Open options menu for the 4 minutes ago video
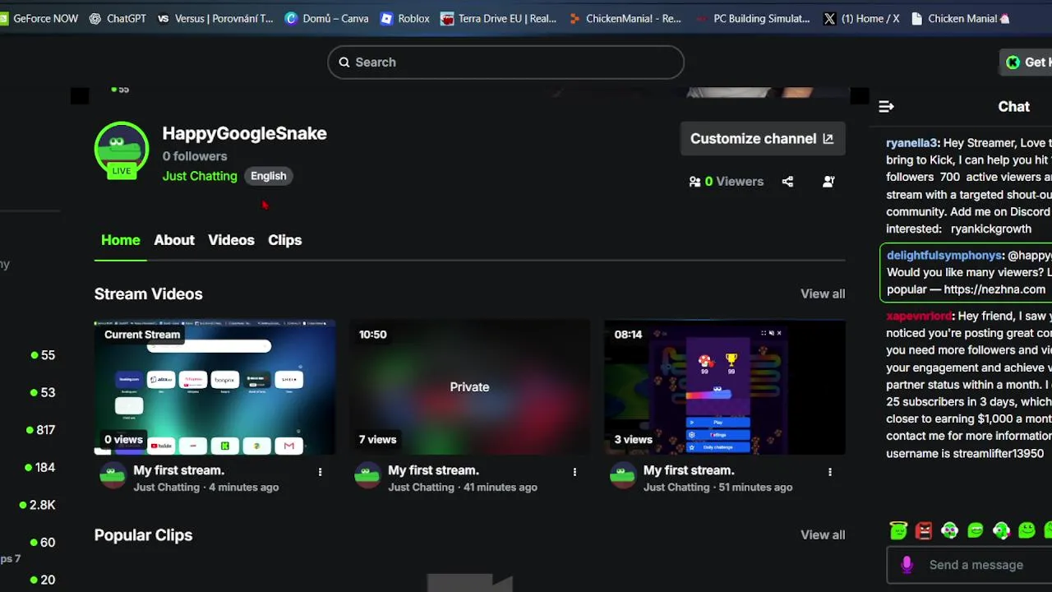Image resolution: width=1052 pixels, height=592 pixels. point(320,472)
